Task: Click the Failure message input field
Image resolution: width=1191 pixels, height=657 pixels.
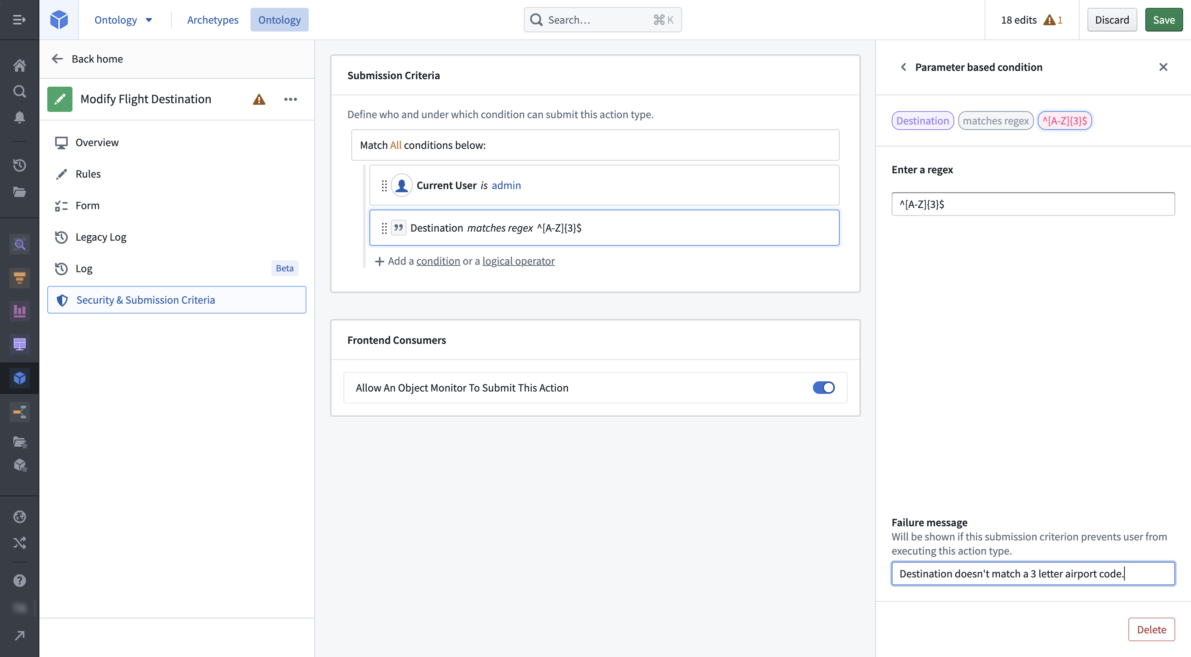Action: (x=1033, y=573)
